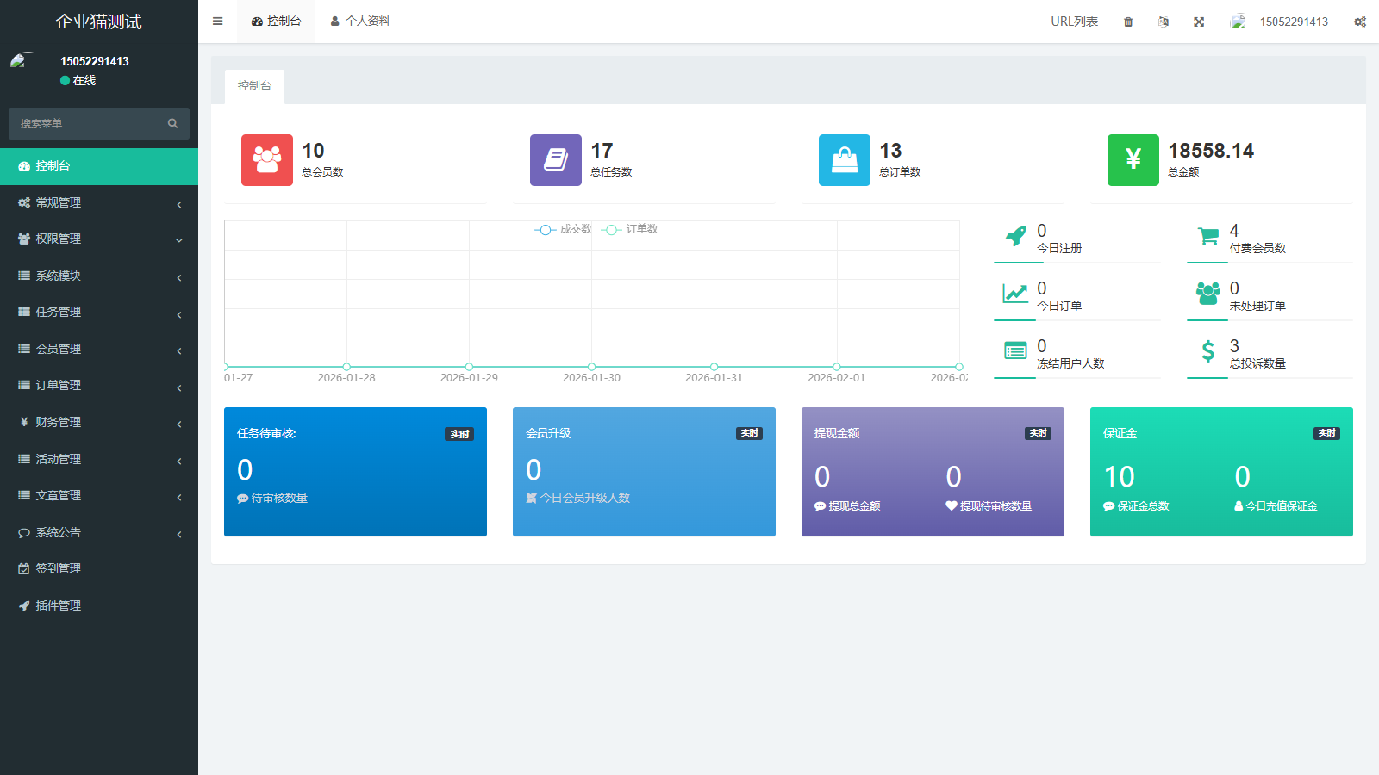Expand the 任务管理 sidebar menu
This screenshot has width=1379, height=775.
99,312
